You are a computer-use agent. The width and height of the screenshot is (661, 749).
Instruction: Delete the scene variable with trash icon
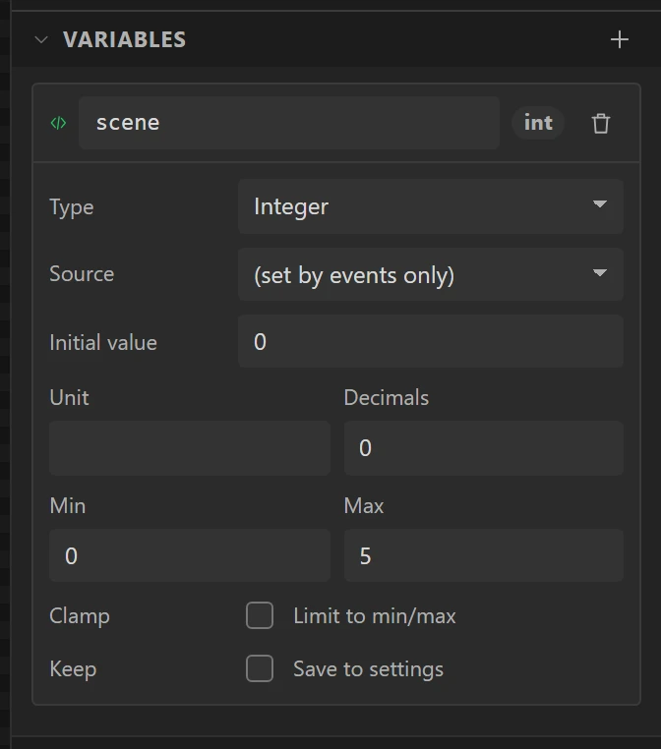coord(601,123)
